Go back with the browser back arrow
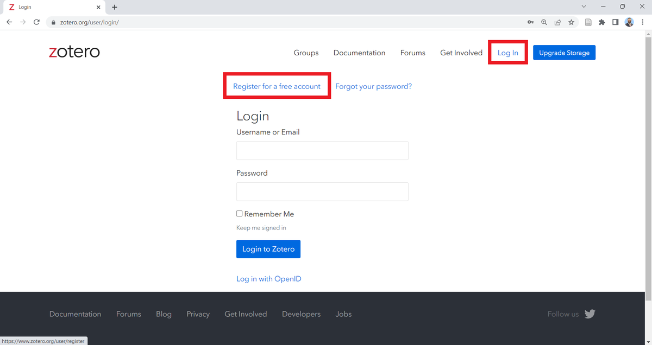Viewport: 652px width, 345px height. point(9,22)
